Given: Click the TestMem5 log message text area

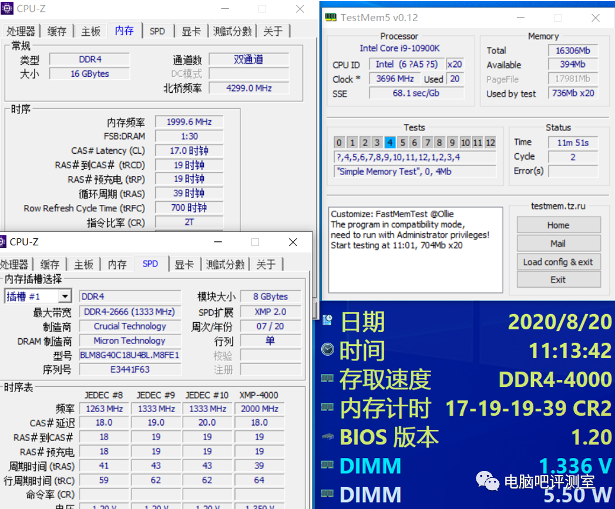Looking at the screenshot, I should pos(415,250).
